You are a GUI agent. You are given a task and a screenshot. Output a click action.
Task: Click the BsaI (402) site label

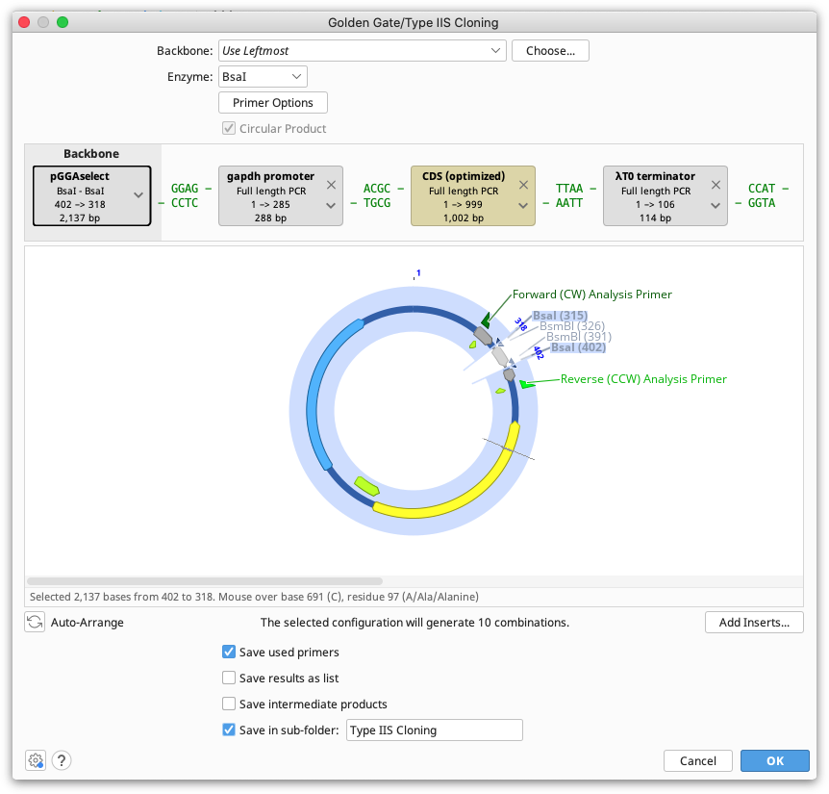coord(578,347)
